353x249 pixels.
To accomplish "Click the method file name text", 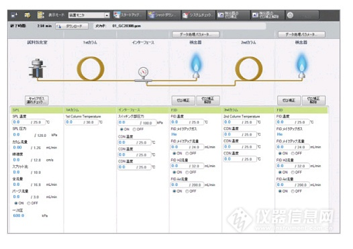I will 127,26.
